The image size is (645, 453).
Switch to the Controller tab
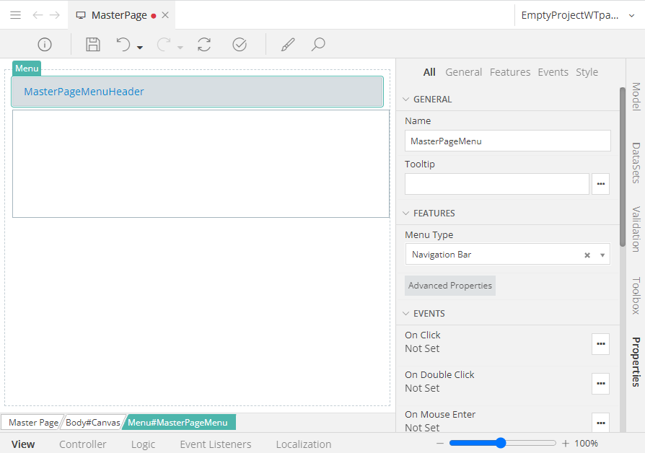83,444
